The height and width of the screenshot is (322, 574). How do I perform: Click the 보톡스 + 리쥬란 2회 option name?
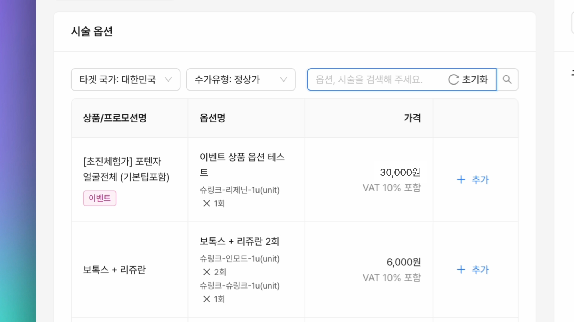pos(239,241)
